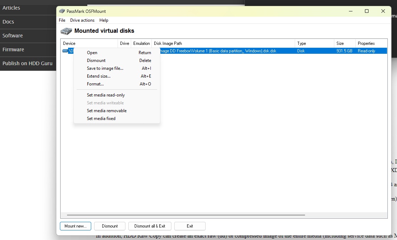Select Save to image file... entry
This screenshot has width=397, height=240.
click(x=117, y=68)
